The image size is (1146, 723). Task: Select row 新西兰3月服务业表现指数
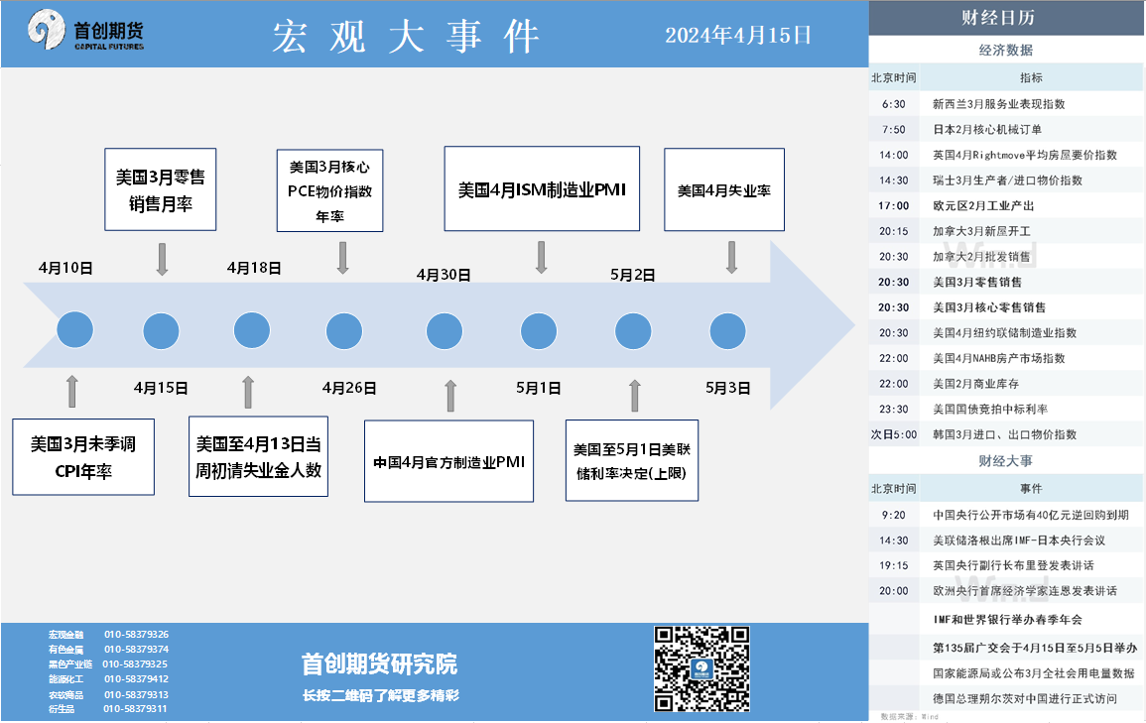1006,104
